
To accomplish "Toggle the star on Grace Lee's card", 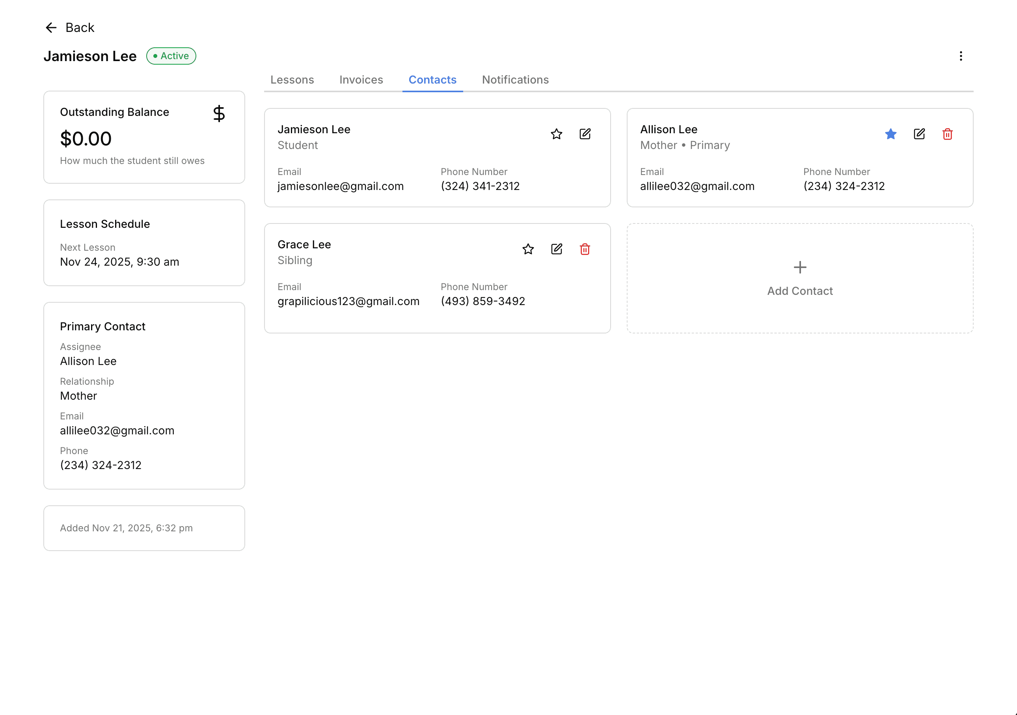I will coord(528,249).
